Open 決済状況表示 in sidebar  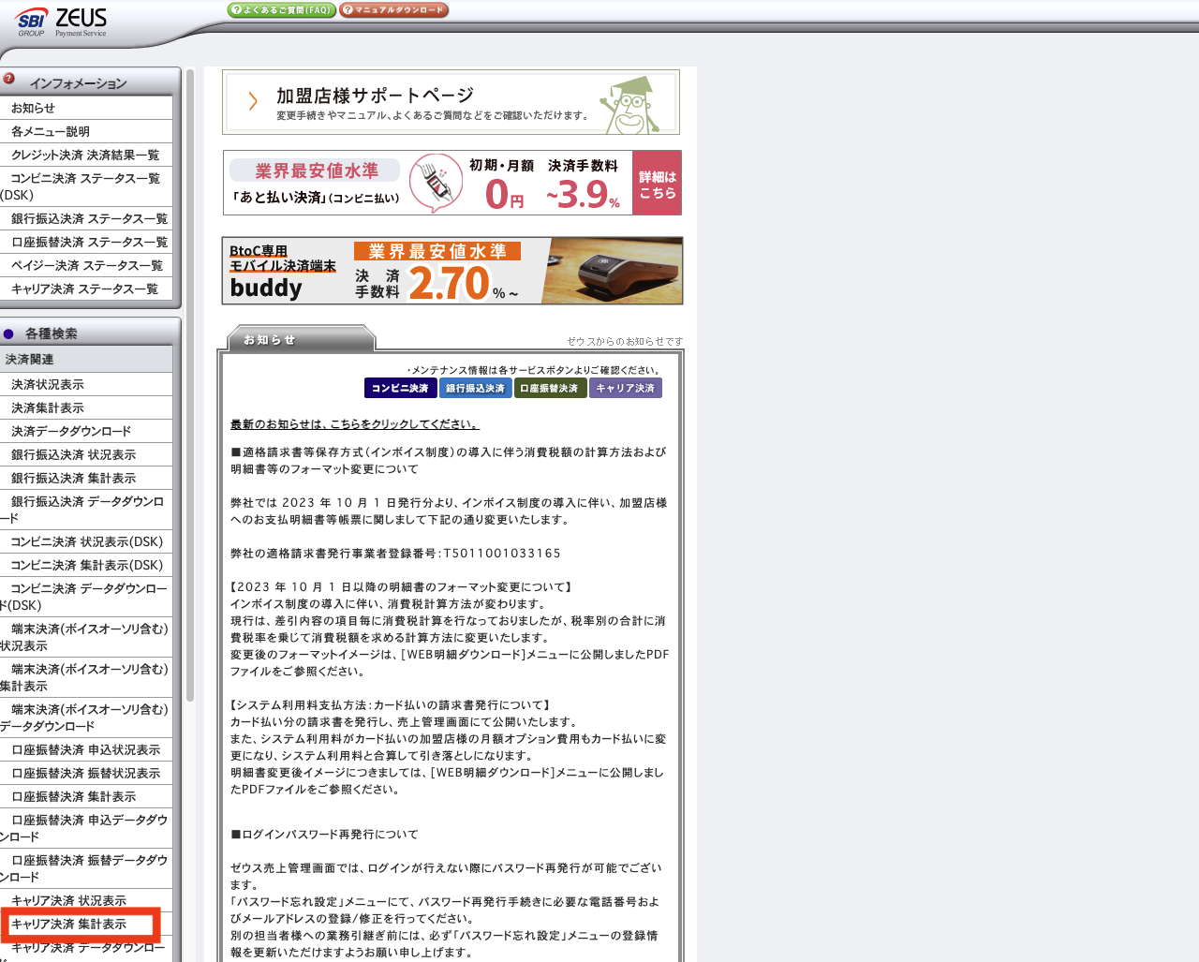tap(86, 384)
